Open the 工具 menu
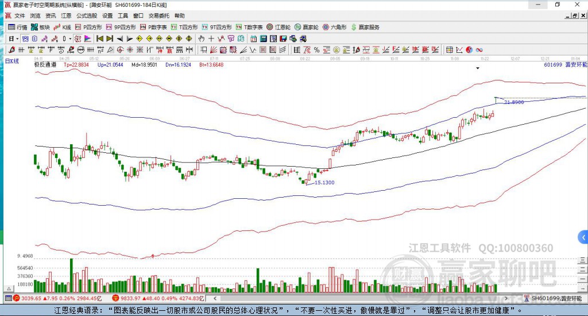The image size is (588, 316). (x=123, y=16)
